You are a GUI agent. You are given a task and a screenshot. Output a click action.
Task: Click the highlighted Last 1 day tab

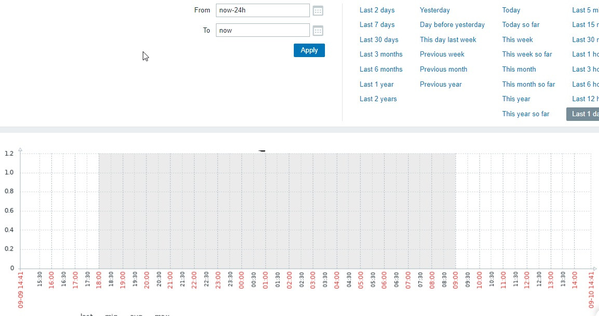click(x=585, y=114)
